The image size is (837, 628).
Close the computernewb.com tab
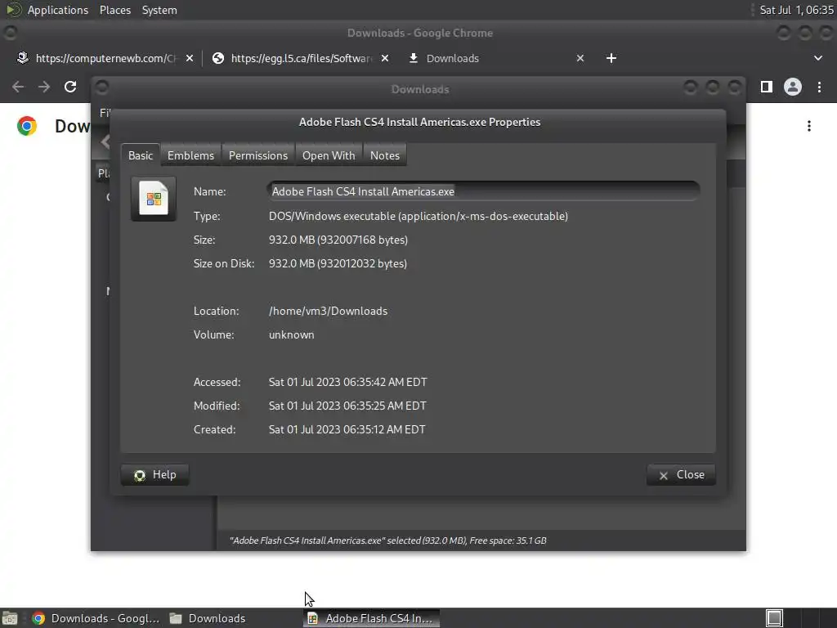click(190, 58)
